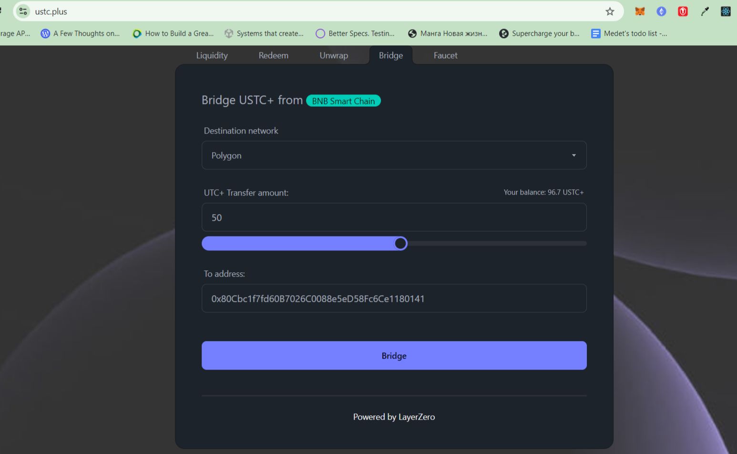Click the transfer amount slider handle
Image resolution: width=737 pixels, height=454 pixels.
point(400,243)
